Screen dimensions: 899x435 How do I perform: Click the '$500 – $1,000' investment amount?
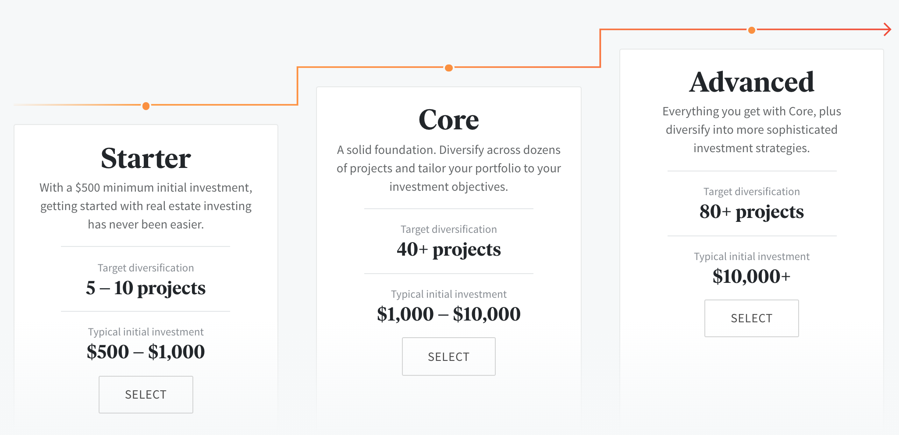click(x=146, y=352)
